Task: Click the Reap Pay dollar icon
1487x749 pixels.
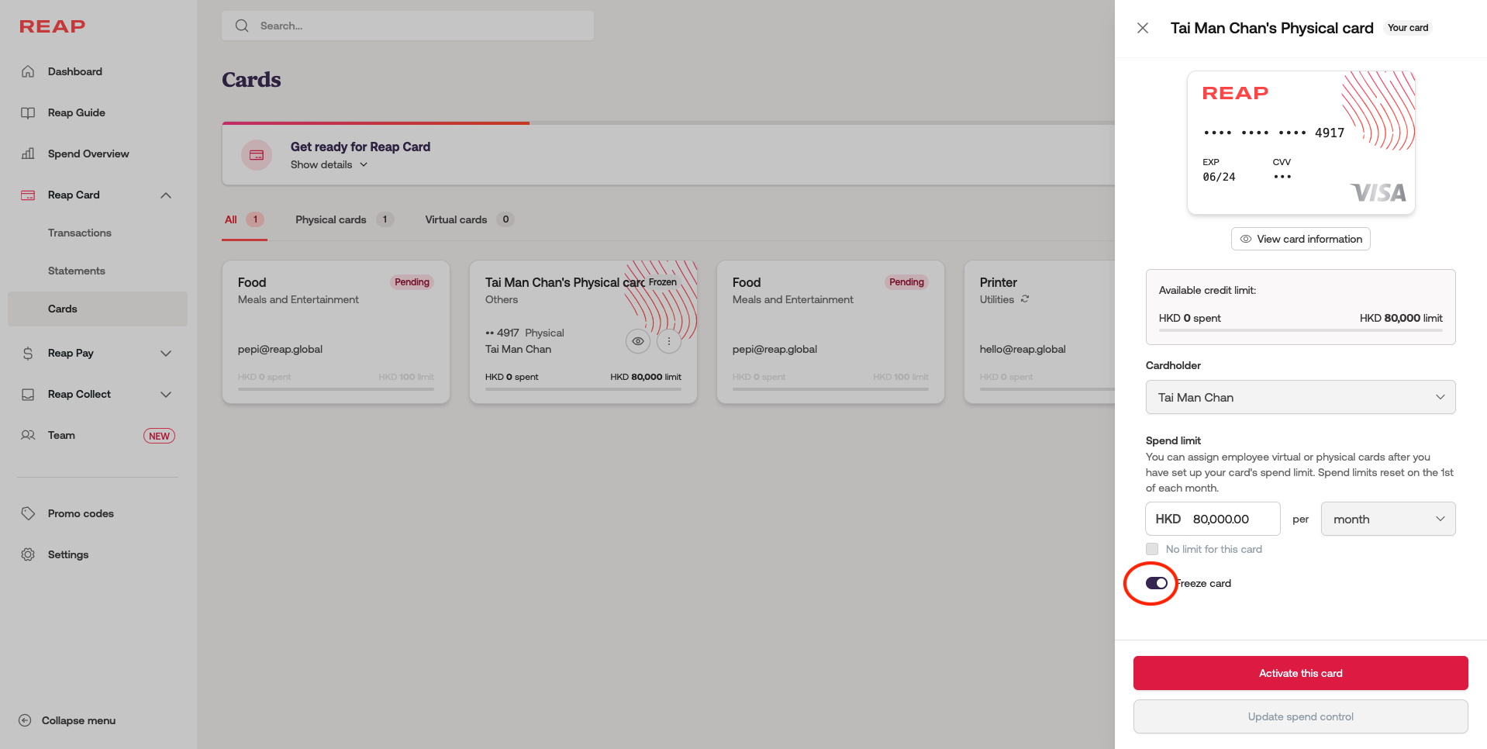Action: pos(28,354)
